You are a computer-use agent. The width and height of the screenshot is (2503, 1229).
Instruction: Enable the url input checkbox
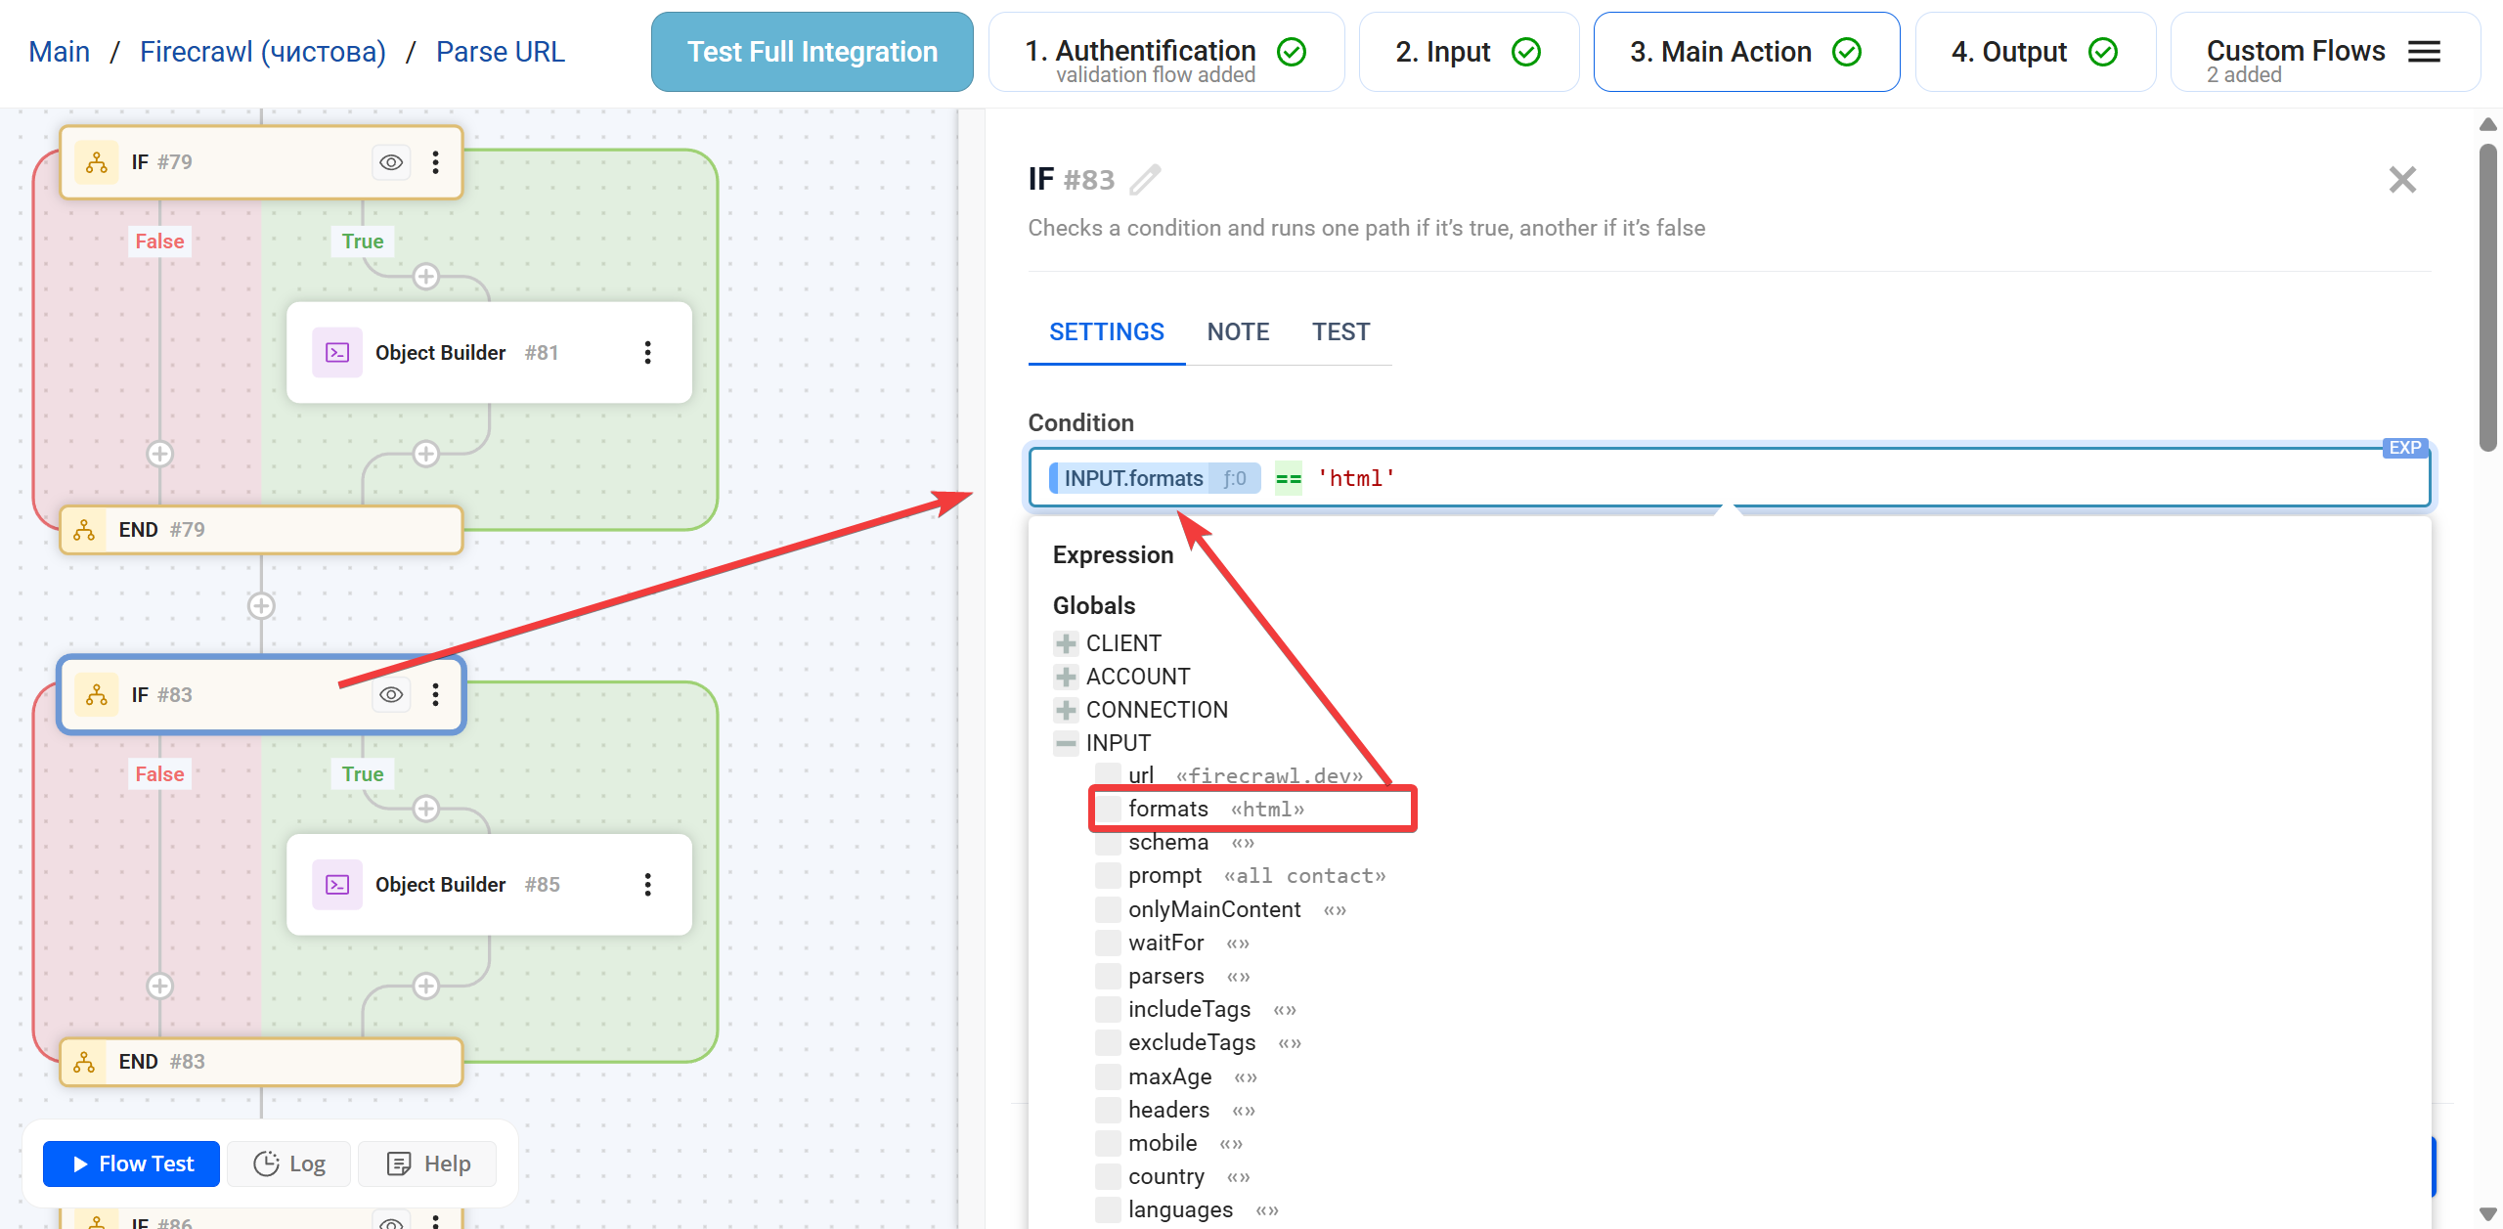(x=1108, y=775)
